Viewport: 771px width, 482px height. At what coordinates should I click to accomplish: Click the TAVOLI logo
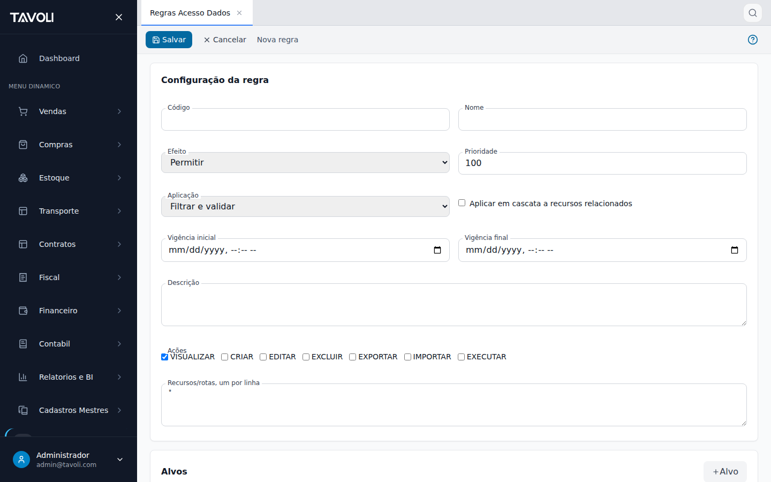click(32, 17)
